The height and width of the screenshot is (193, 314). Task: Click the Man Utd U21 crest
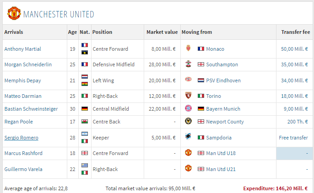coord(188,168)
